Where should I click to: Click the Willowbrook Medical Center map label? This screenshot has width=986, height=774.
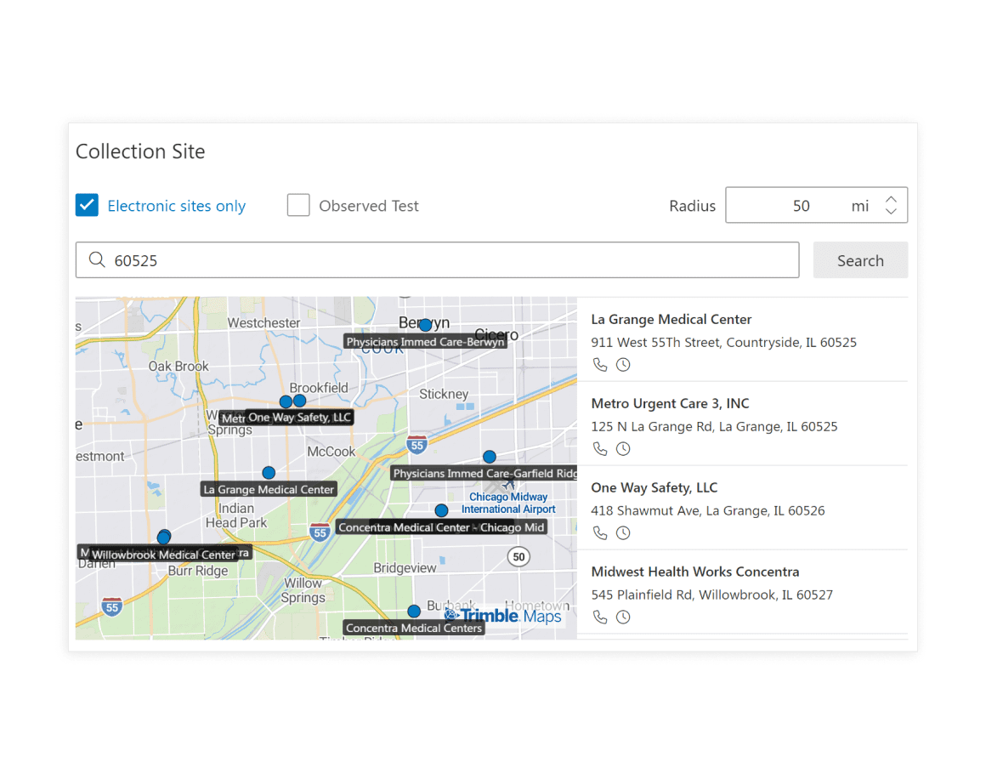(x=163, y=555)
